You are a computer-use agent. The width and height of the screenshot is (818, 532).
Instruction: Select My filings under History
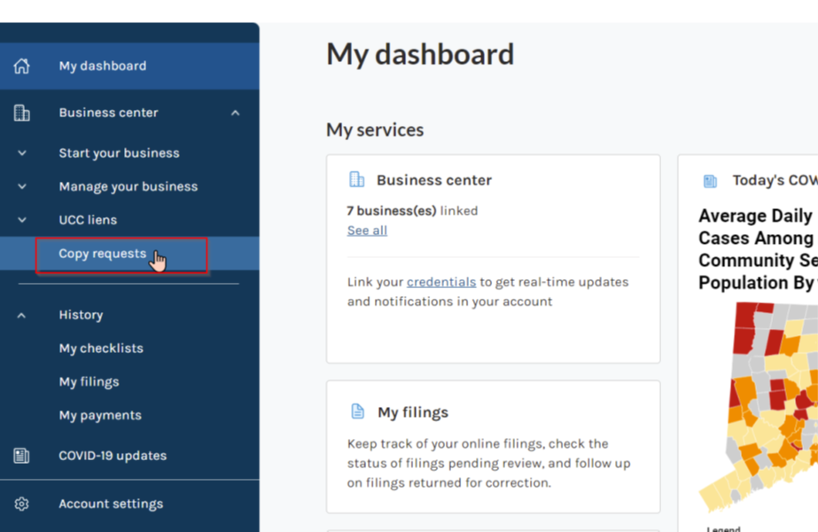89,381
